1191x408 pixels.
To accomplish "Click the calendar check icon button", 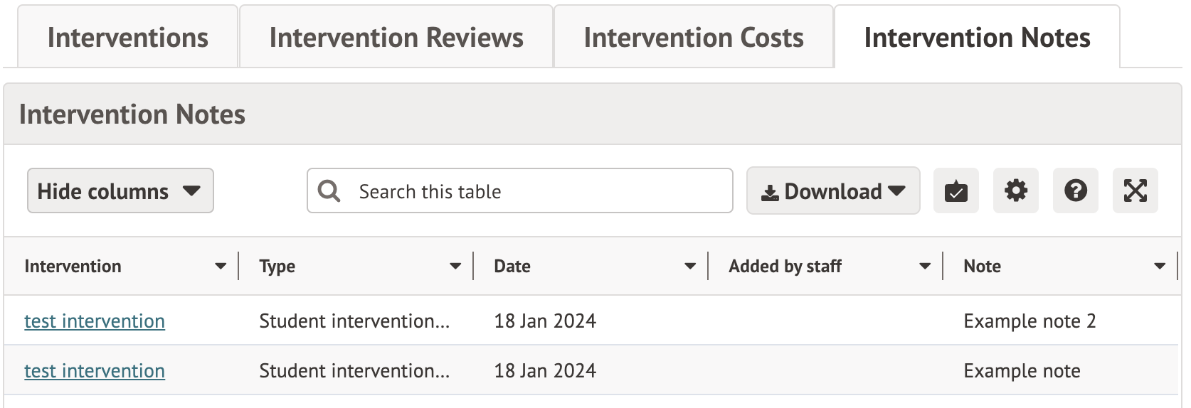I will coord(956,191).
